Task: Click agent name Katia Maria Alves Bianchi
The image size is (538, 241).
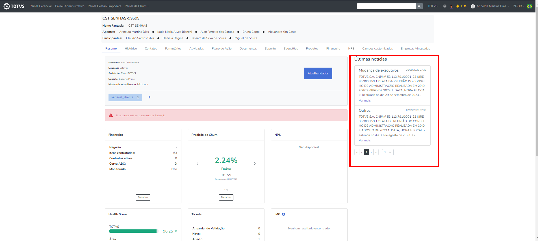Action: click(x=175, y=32)
